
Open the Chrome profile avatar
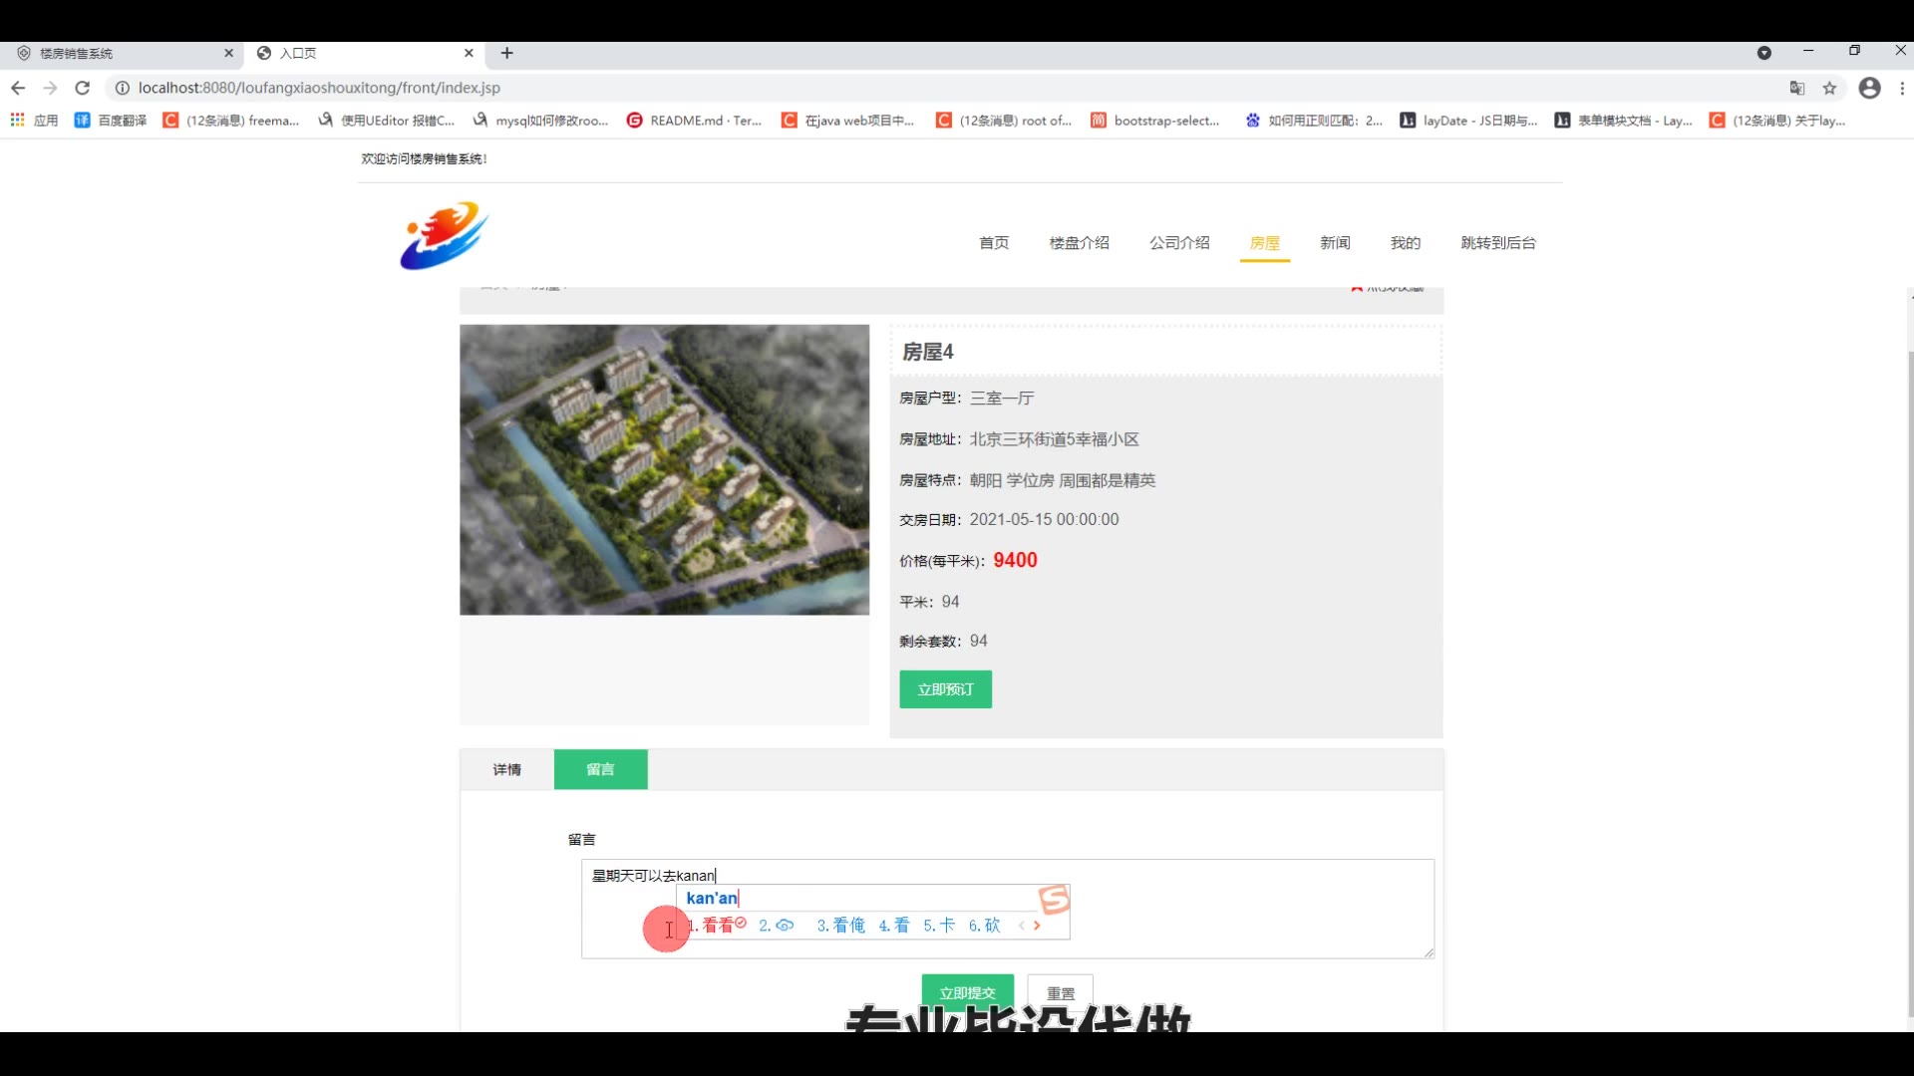coord(1869,88)
